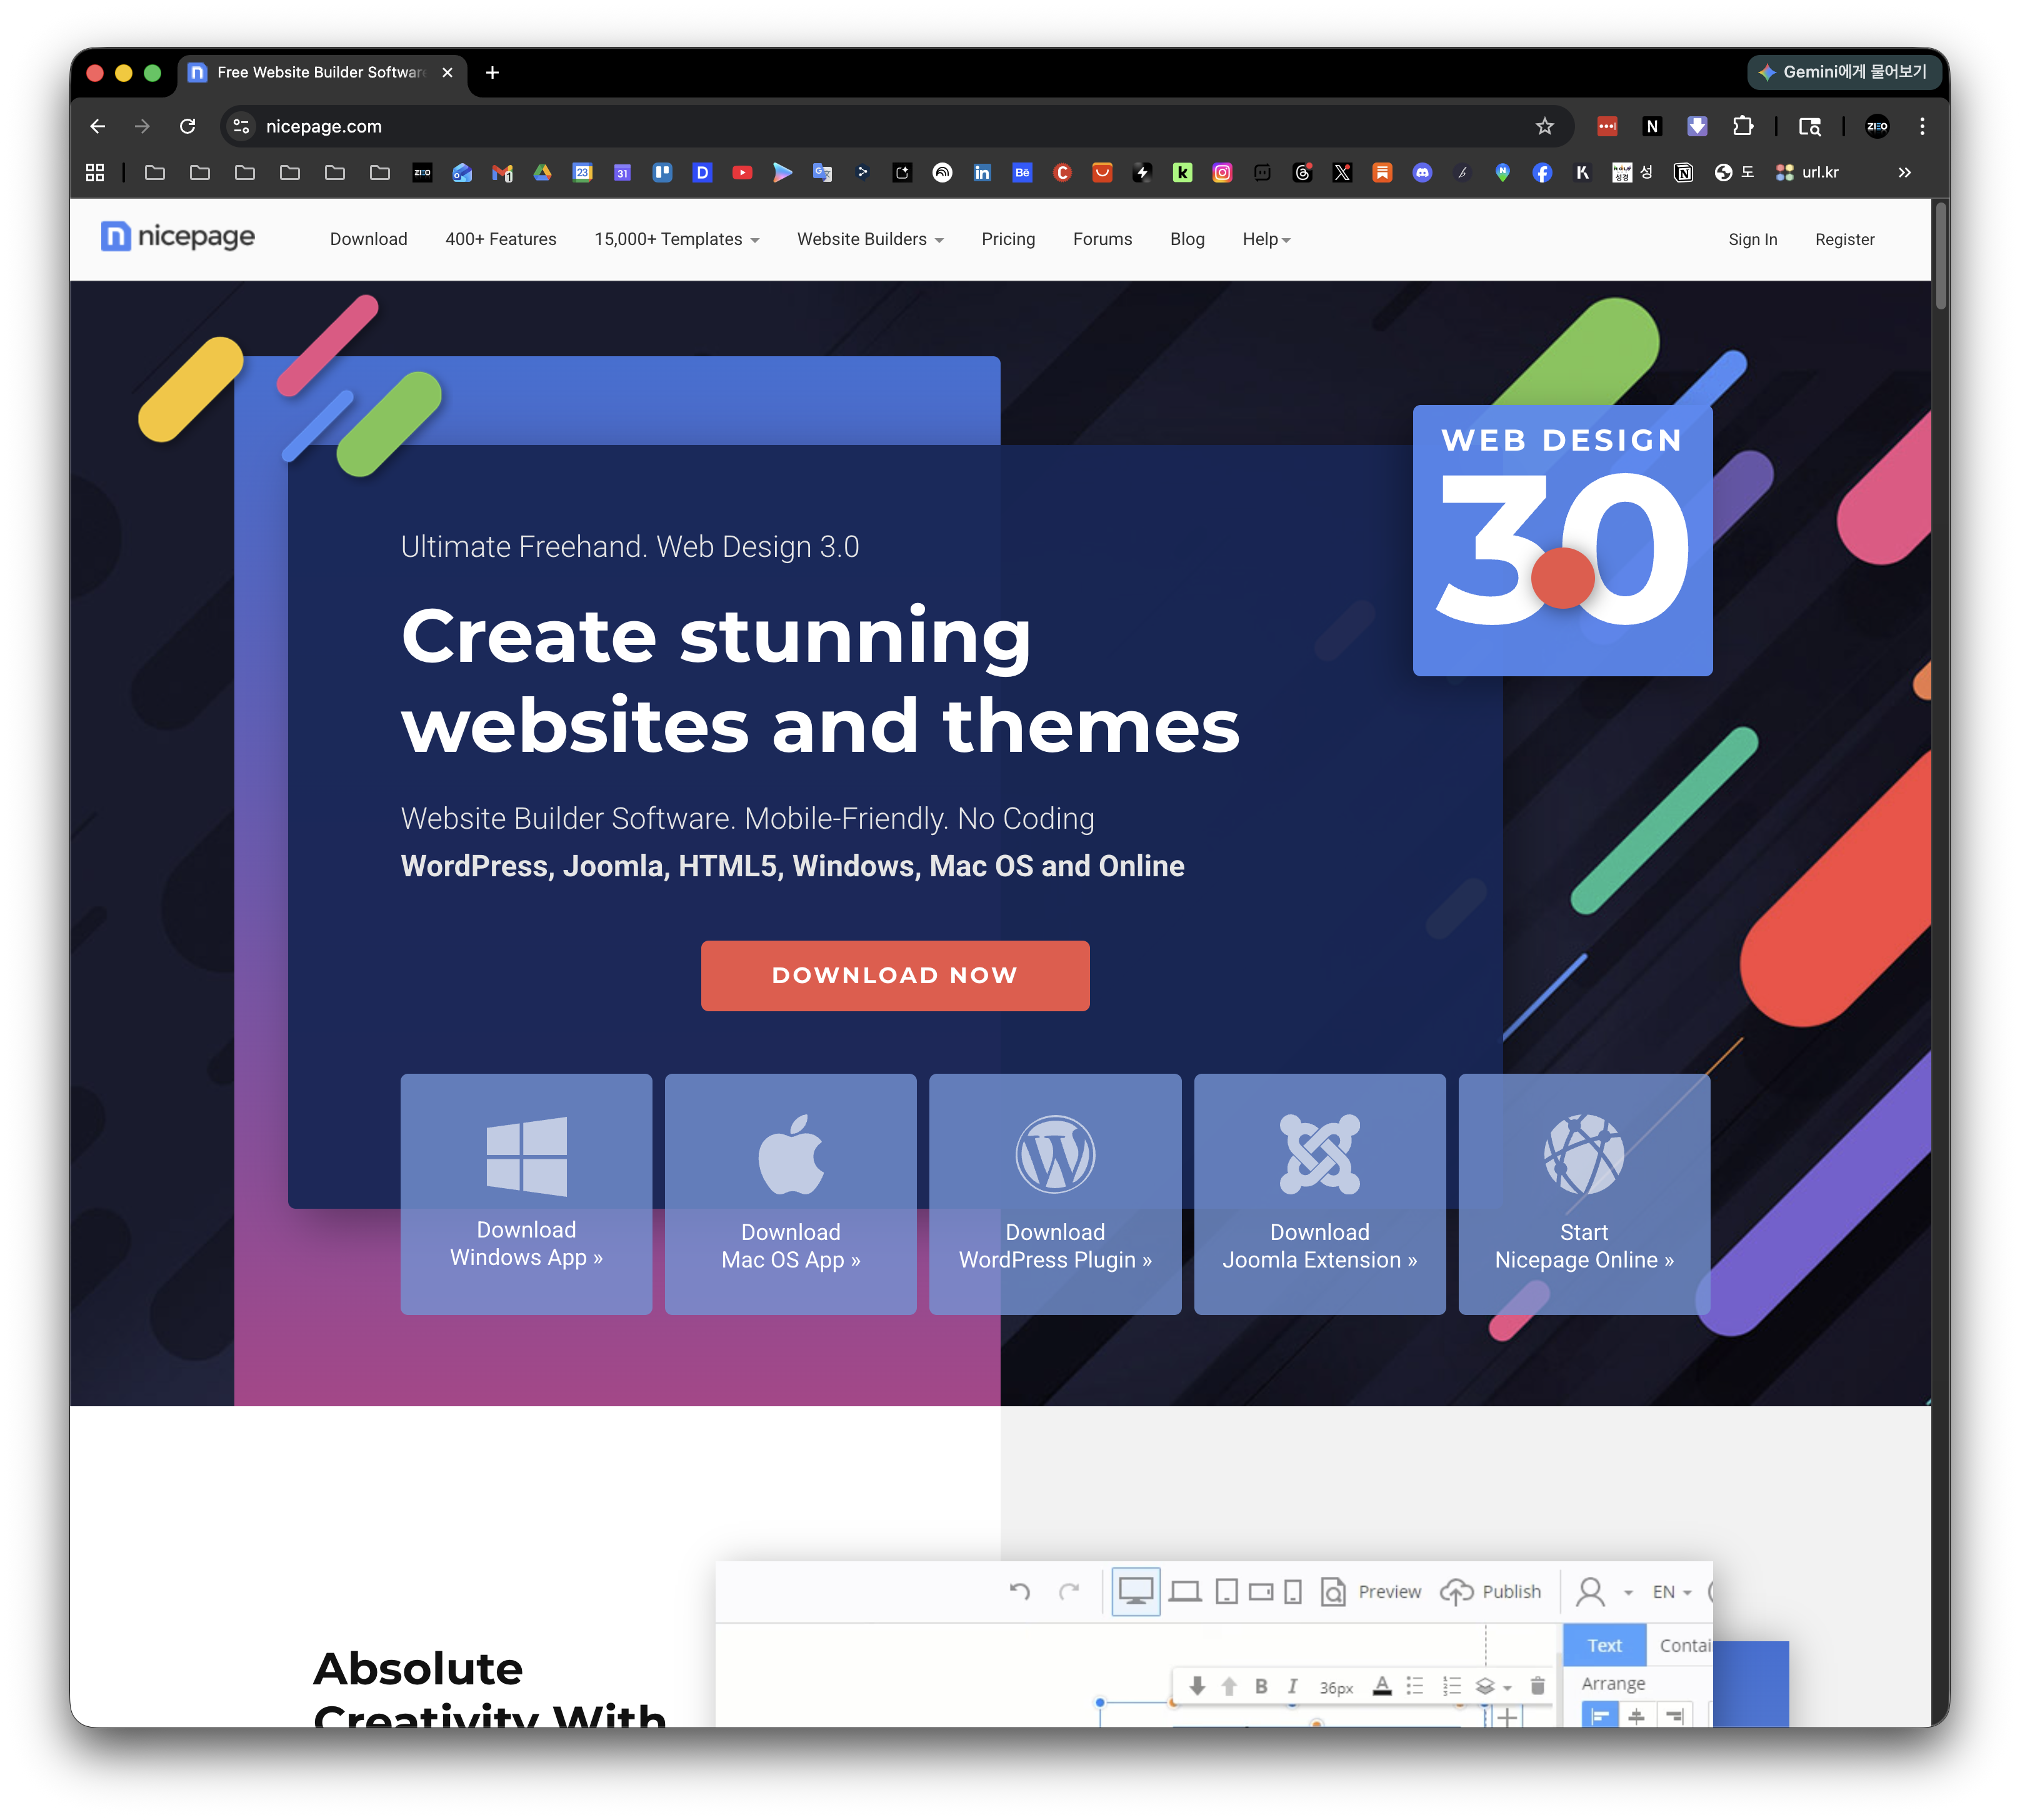This screenshot has width=2020, height=1820.
Task: Click the globe Start Nicepage Online tile
Action: tap(1584, 1194)
